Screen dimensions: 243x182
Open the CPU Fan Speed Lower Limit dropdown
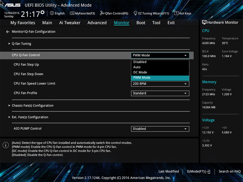[160, 84]
